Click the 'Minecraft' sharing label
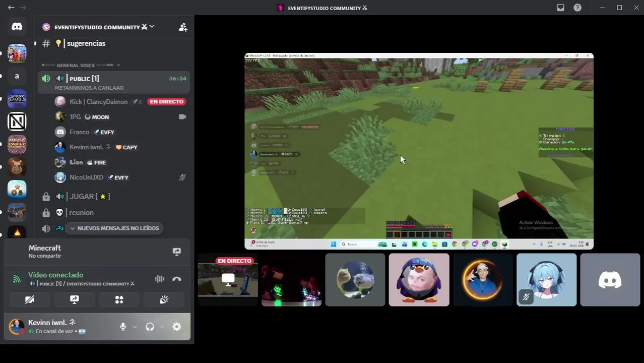 [x=45, y=248]
